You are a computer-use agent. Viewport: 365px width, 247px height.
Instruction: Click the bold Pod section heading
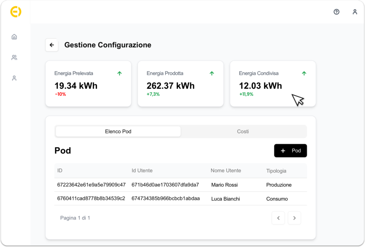coord(63,151)
